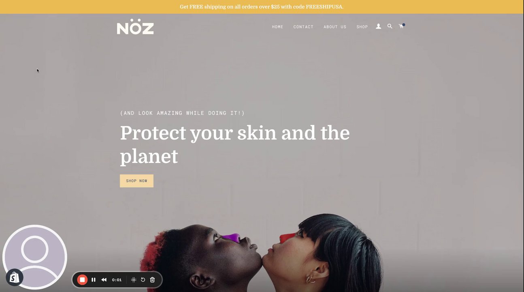Viewport: 524px width, 292px height.
Task: Open the CONTACT page
Action: click(x=303, y=27)
